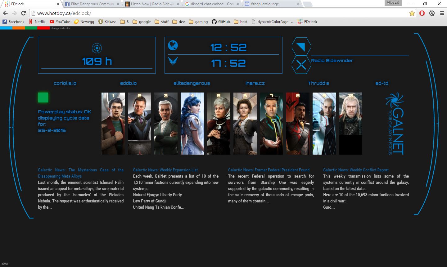This screenshot has height=267, width=447.
Task: Click the hexagonal play button for Radio Sidewinder
Action: point(301,47)
